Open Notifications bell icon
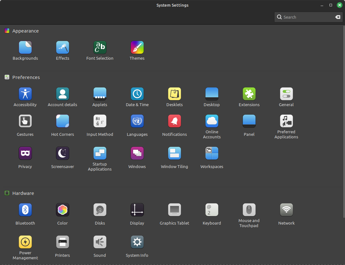 [x=175, y=121]
